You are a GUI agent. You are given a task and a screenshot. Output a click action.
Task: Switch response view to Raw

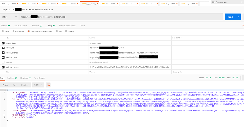[x=14, y=85]
